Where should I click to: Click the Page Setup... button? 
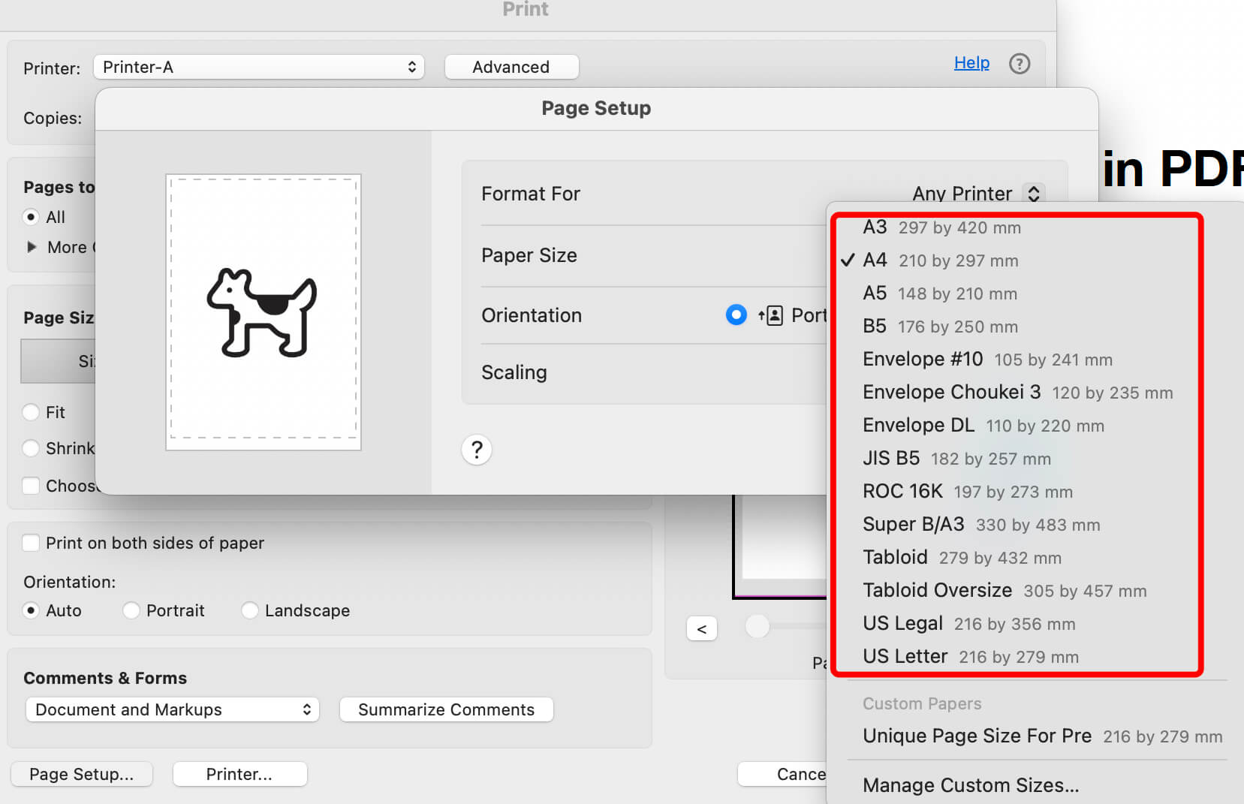point(82,774)
